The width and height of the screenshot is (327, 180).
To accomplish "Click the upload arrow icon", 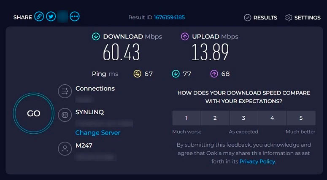I will 184,37.
